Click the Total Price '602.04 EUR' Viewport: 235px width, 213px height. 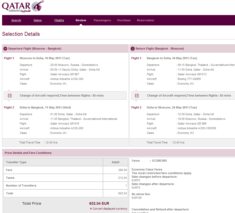tap(99, 203)
